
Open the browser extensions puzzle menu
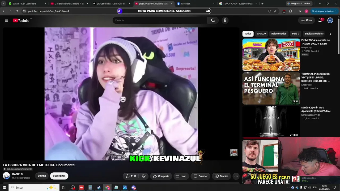pos(290,11)
